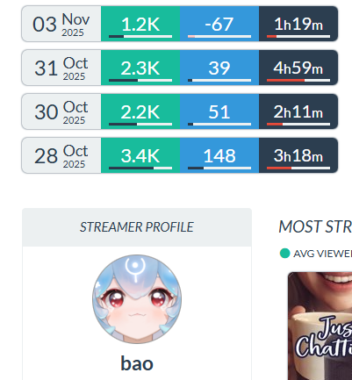Open the bao streamer name link

click(137, 363)
